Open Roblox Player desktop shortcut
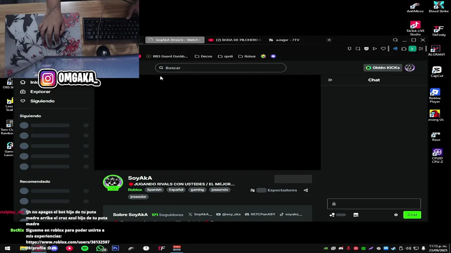Screen dimensions: 451x253 click(x=435, y=96)
